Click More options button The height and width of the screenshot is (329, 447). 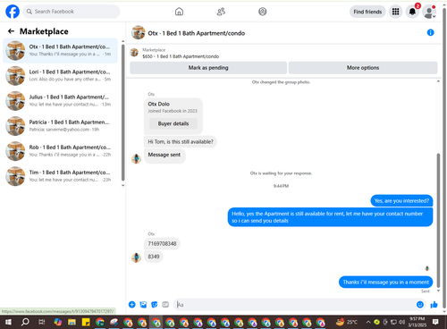tap(363, 68)
